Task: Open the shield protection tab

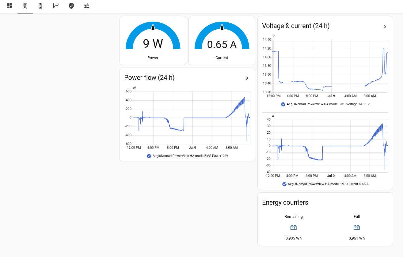Action: click(71, 6)
